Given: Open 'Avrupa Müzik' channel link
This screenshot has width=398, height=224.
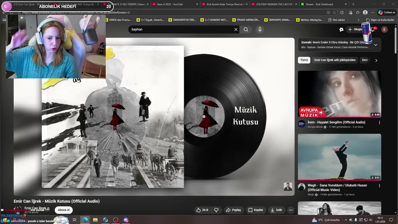Looking at the screenshot, I should [x=315, y=127].
